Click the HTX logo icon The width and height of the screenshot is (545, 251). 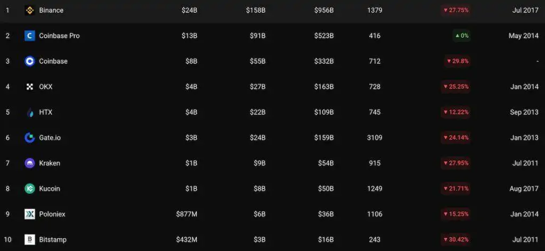(x=30, y=112)
